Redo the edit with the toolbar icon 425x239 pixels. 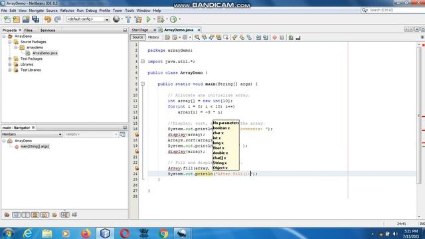(x=57, y=19)
